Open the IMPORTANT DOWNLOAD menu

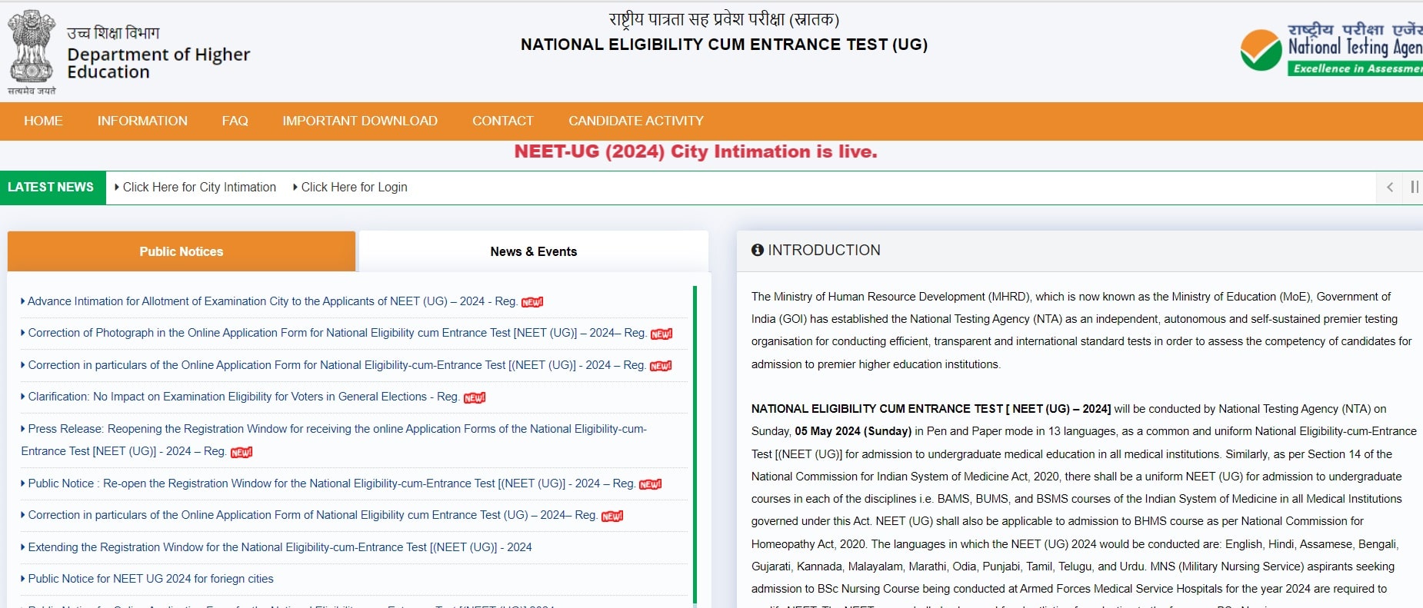pos(360,121)
